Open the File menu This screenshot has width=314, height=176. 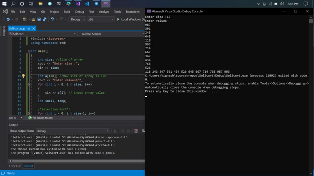click(13, 12)
